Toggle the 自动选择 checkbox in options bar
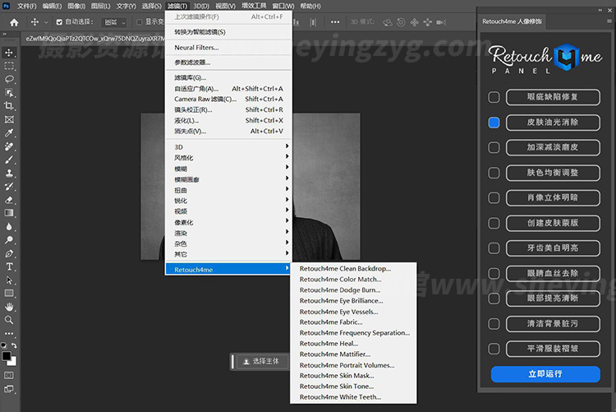Viewport: 616px width, 412px height. pos(58,22)
